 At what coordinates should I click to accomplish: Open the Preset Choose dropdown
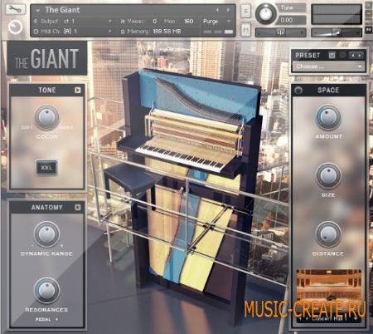pyautogui.click(x=329, y=66)
